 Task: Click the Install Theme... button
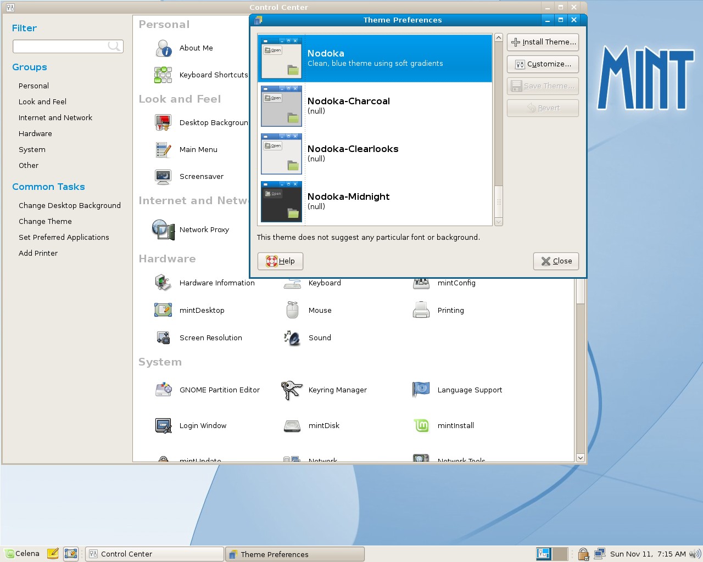(543, 42)
